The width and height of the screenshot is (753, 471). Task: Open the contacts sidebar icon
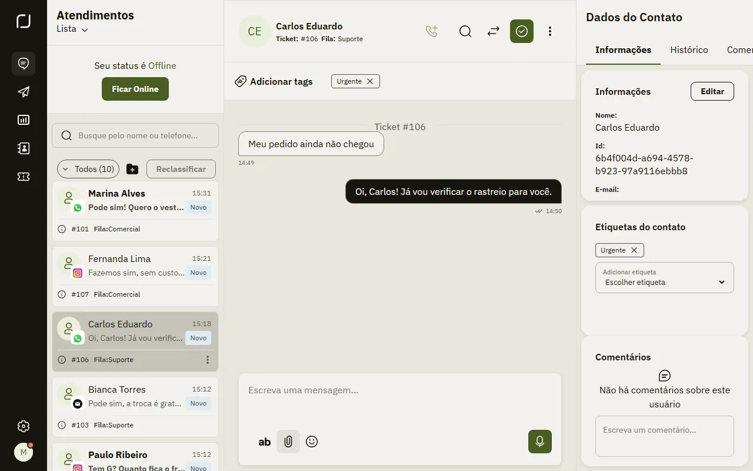[24, 148]
